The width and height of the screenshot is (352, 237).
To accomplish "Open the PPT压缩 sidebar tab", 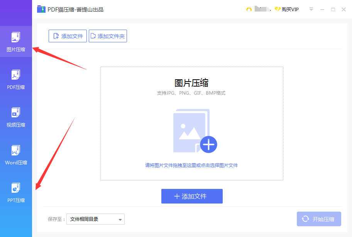I will click(x=16, y=193).
